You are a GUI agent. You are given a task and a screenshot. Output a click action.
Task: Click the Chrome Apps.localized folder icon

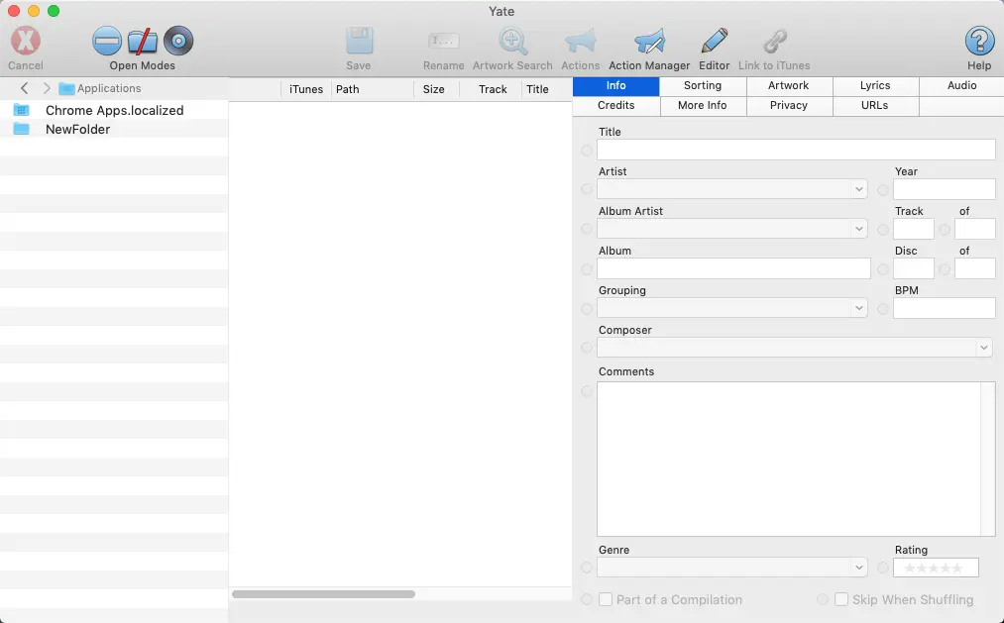pos(21,110)
